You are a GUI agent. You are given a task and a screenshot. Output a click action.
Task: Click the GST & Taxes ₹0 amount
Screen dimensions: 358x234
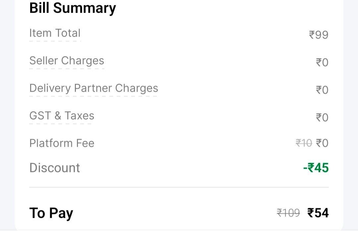322,117
